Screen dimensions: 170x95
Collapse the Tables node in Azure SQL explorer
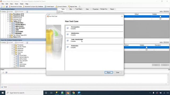click(x=12, y=54)
